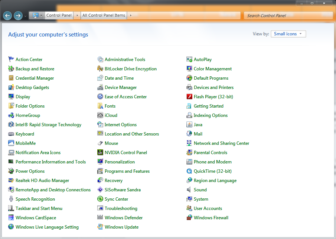Image resolution: width=336 pixels, height=239 pixels.
Task: Click the Date and Time icon
Action: coord(100,78)
